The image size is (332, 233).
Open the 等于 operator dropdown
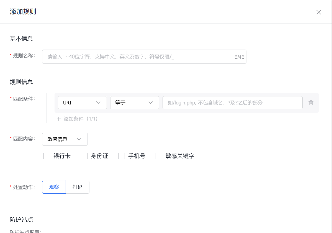135,103
